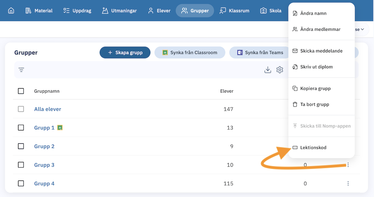
Task: Expand the dropdown chevron at top right
Action: [362, 30]
